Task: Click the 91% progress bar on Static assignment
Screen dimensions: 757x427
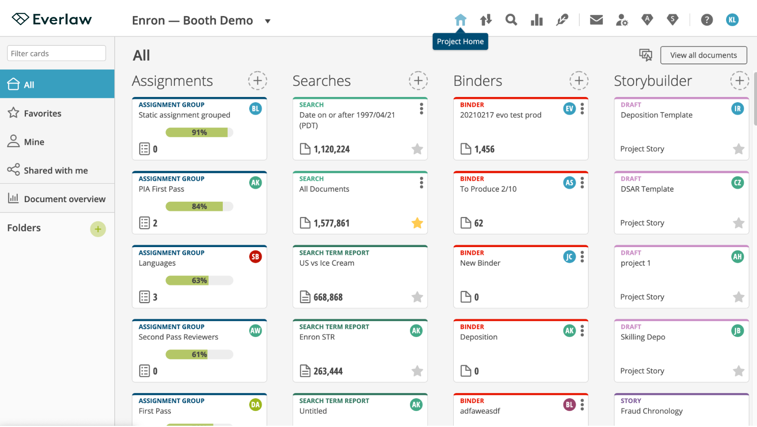Action: [x=199, y=132]
